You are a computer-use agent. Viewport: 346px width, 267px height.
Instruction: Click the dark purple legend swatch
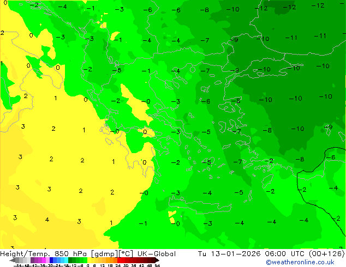click(x=32, y=260)
